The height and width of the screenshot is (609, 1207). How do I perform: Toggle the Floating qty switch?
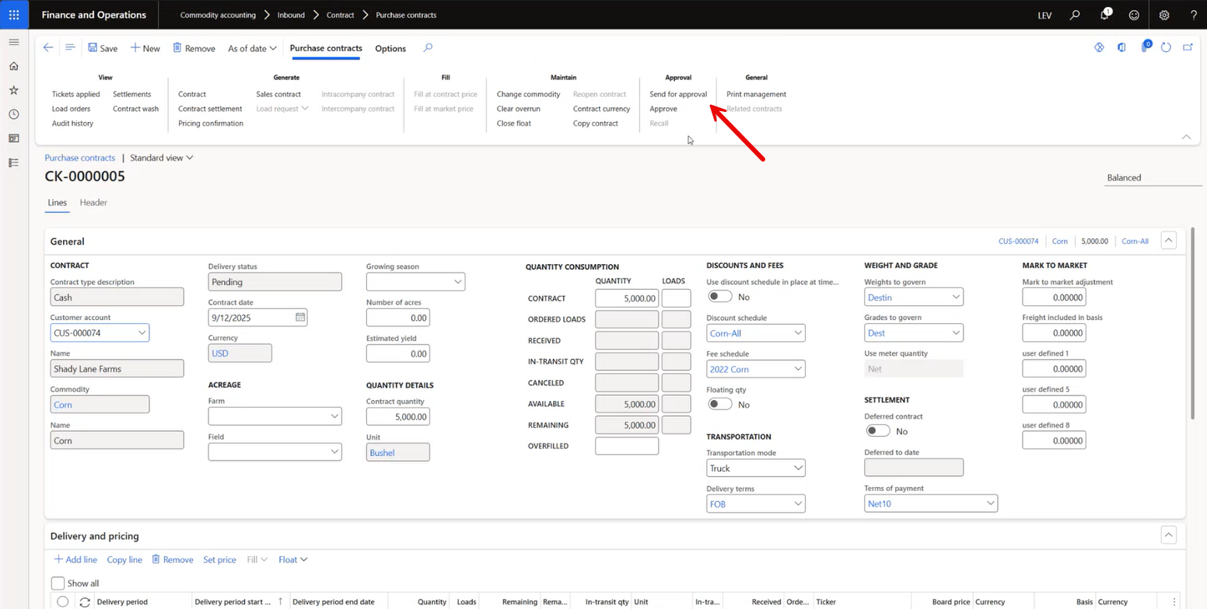[x=719, y=404]
